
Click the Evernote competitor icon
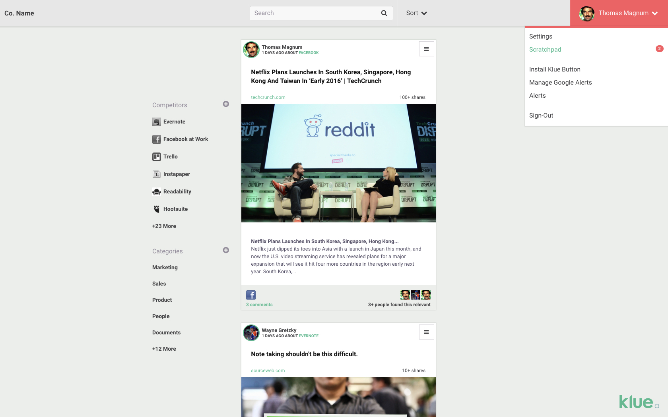point(157,122)
